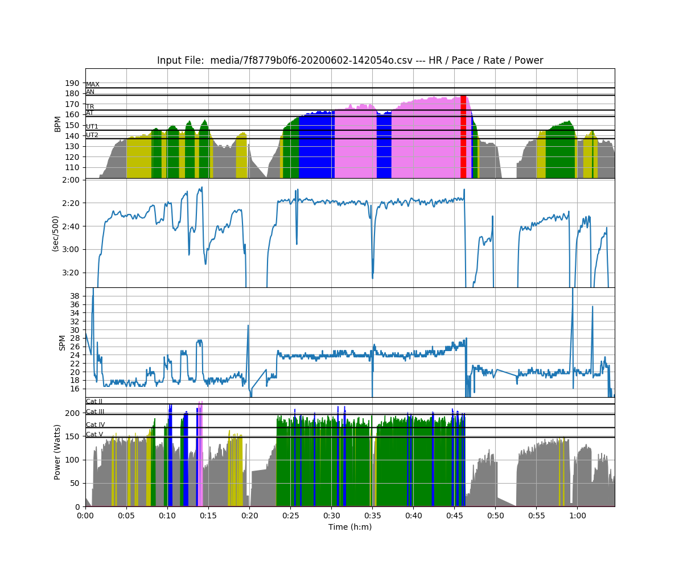
Task: Select the UT2 threshold label
Action: coord(92,134)
